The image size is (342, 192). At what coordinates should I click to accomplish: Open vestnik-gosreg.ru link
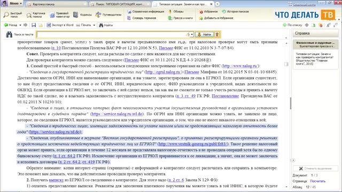pyautogui.click(x=193, y=144)
